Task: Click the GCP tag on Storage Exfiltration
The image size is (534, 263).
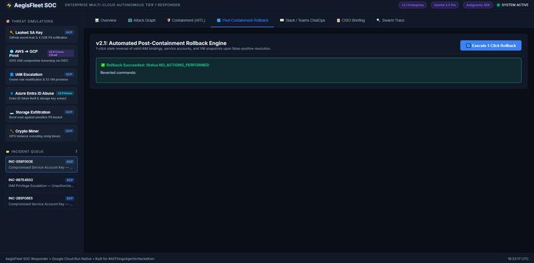Action: click(69, 112)
